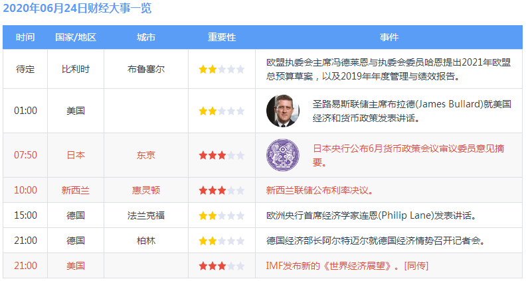This screenshot has height=283, width=526.
Task: Click the Bank of Japan purple emblem
Action: [x=283, y=155]
